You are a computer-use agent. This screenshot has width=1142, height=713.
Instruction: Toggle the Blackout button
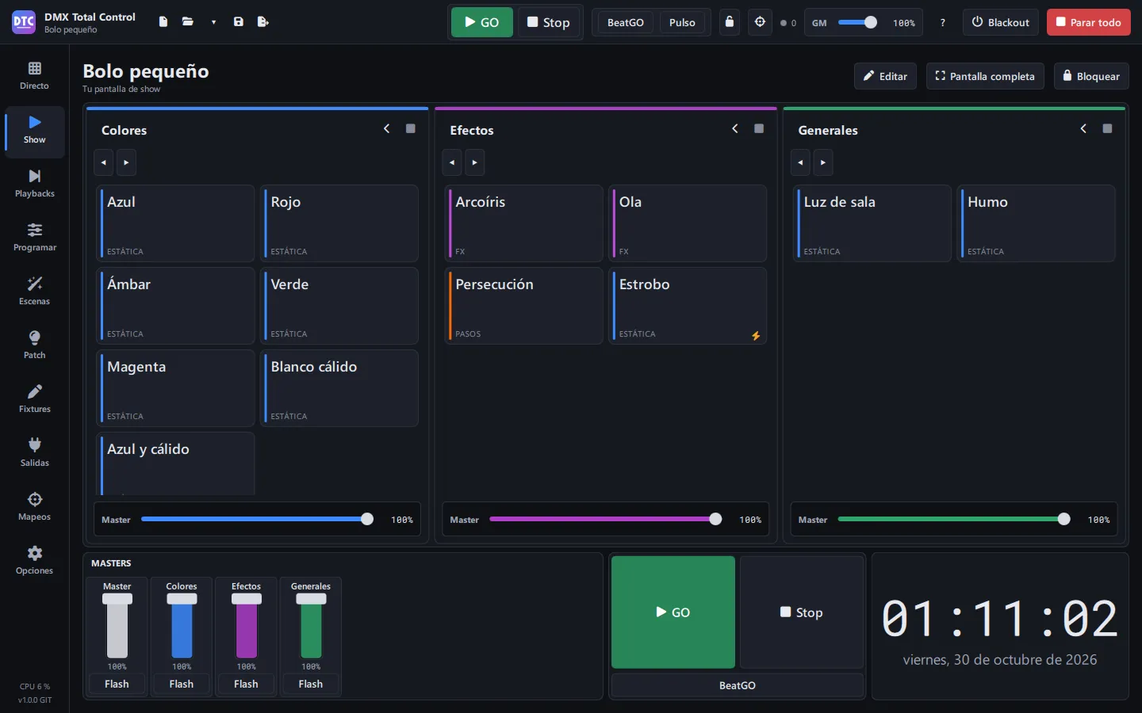[1001, 22]
